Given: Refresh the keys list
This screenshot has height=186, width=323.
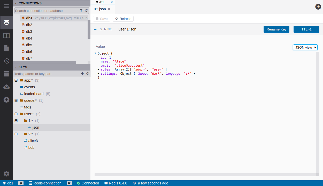Looking at the screenshot, I should click(x=88, y=74).
